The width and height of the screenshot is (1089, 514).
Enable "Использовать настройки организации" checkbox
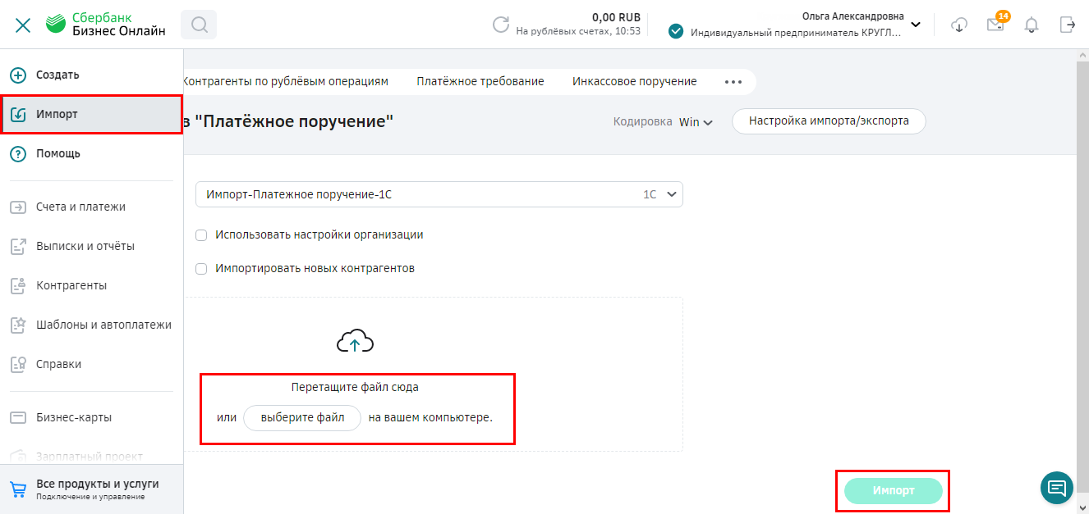(201, 235)
